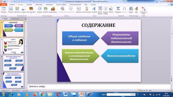
Task: Switch to Word in the taskbar
Action: click(66, 95)
